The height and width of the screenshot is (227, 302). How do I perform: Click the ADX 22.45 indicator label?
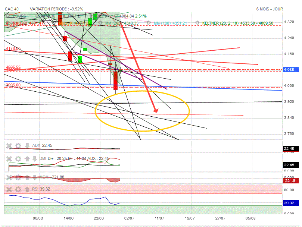click(42, 145)
